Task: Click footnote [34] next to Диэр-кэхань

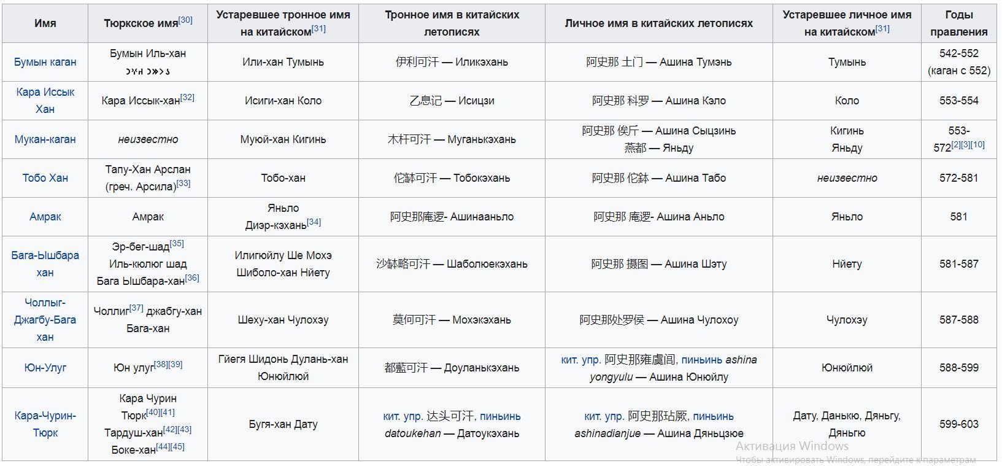Action: point(314,222)
